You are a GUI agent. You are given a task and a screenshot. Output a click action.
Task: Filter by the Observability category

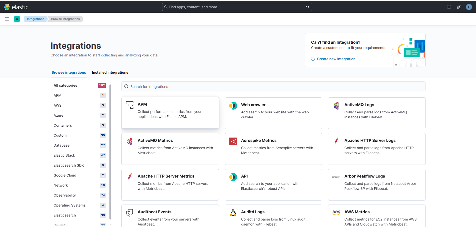click(80, 195)
